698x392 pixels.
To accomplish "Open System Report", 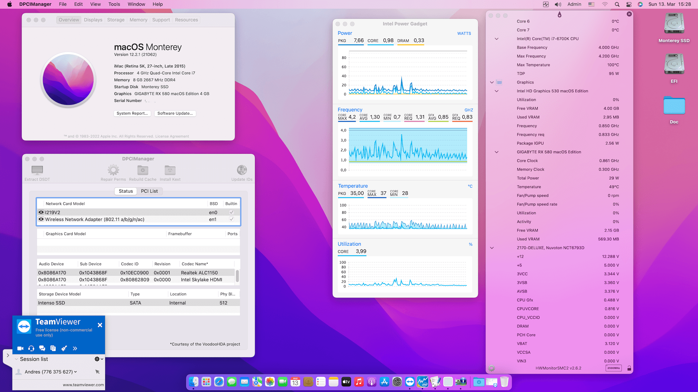I will coord(132,113).
